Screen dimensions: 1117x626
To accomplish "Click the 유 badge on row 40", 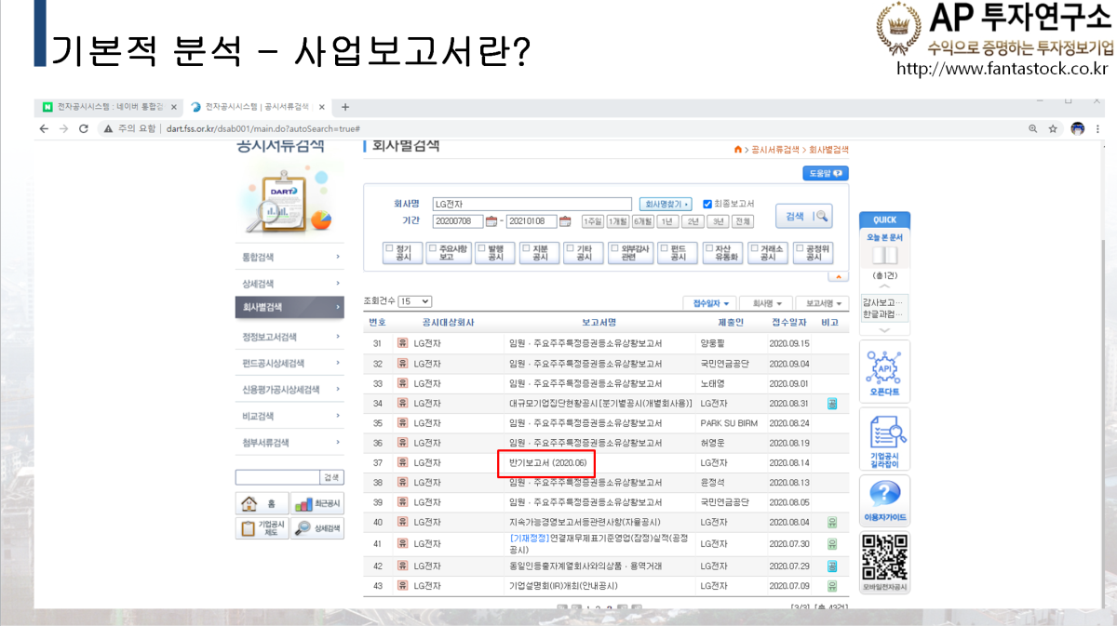I will pyautogui.click(x=832, y=522).
